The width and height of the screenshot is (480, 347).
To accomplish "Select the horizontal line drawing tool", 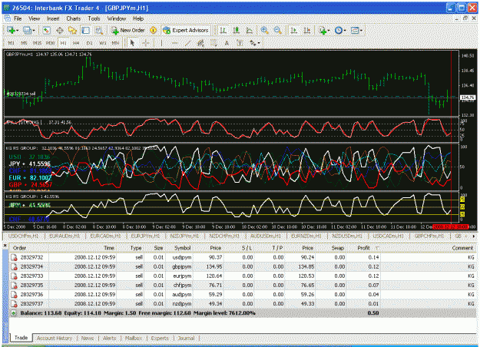I will (174, 43).
